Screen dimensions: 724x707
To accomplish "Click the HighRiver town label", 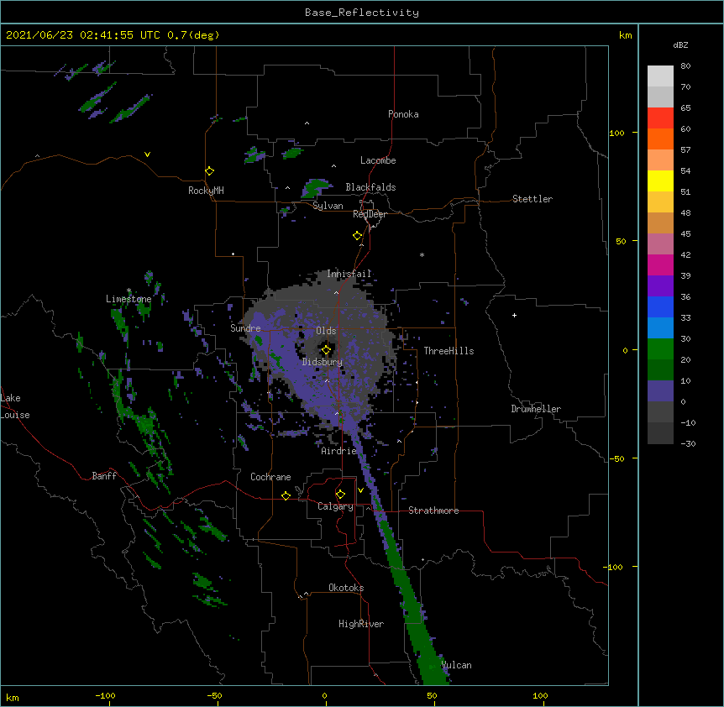I will 361,624.
